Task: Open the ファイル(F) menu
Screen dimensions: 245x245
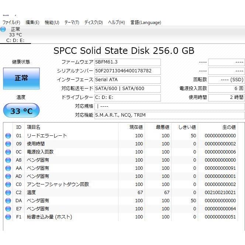Action: pos(11,23)
